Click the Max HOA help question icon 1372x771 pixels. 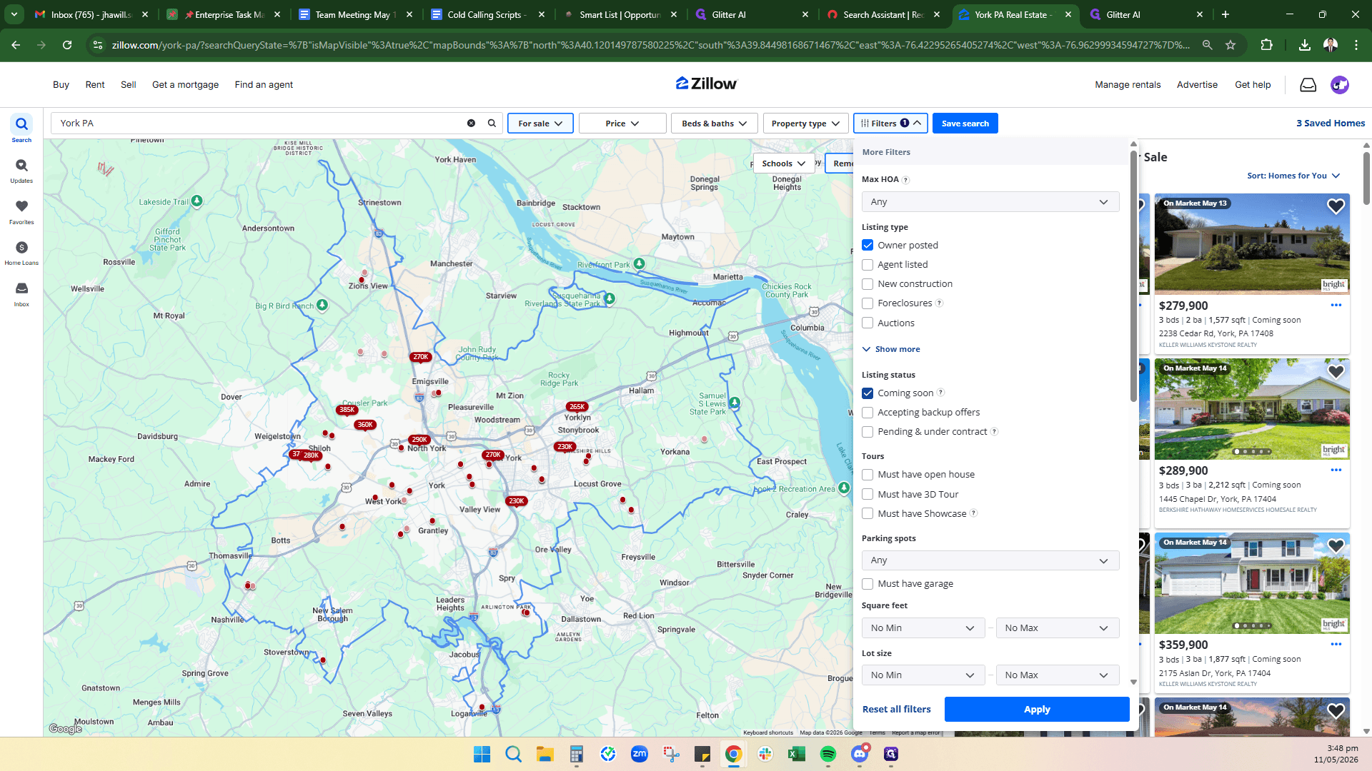(905, 180)
